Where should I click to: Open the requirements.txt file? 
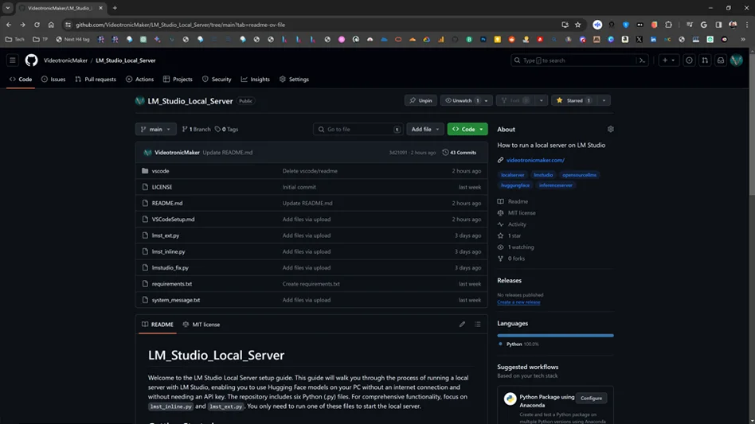pyautogui.click(x=172, y=284)
